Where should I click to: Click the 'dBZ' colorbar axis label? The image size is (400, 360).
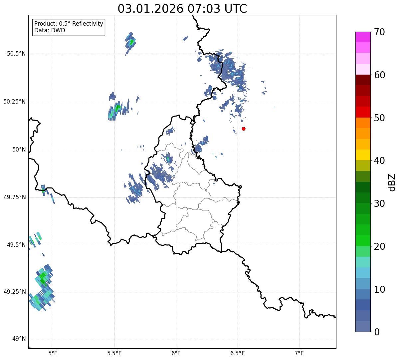tap(392, 182)
